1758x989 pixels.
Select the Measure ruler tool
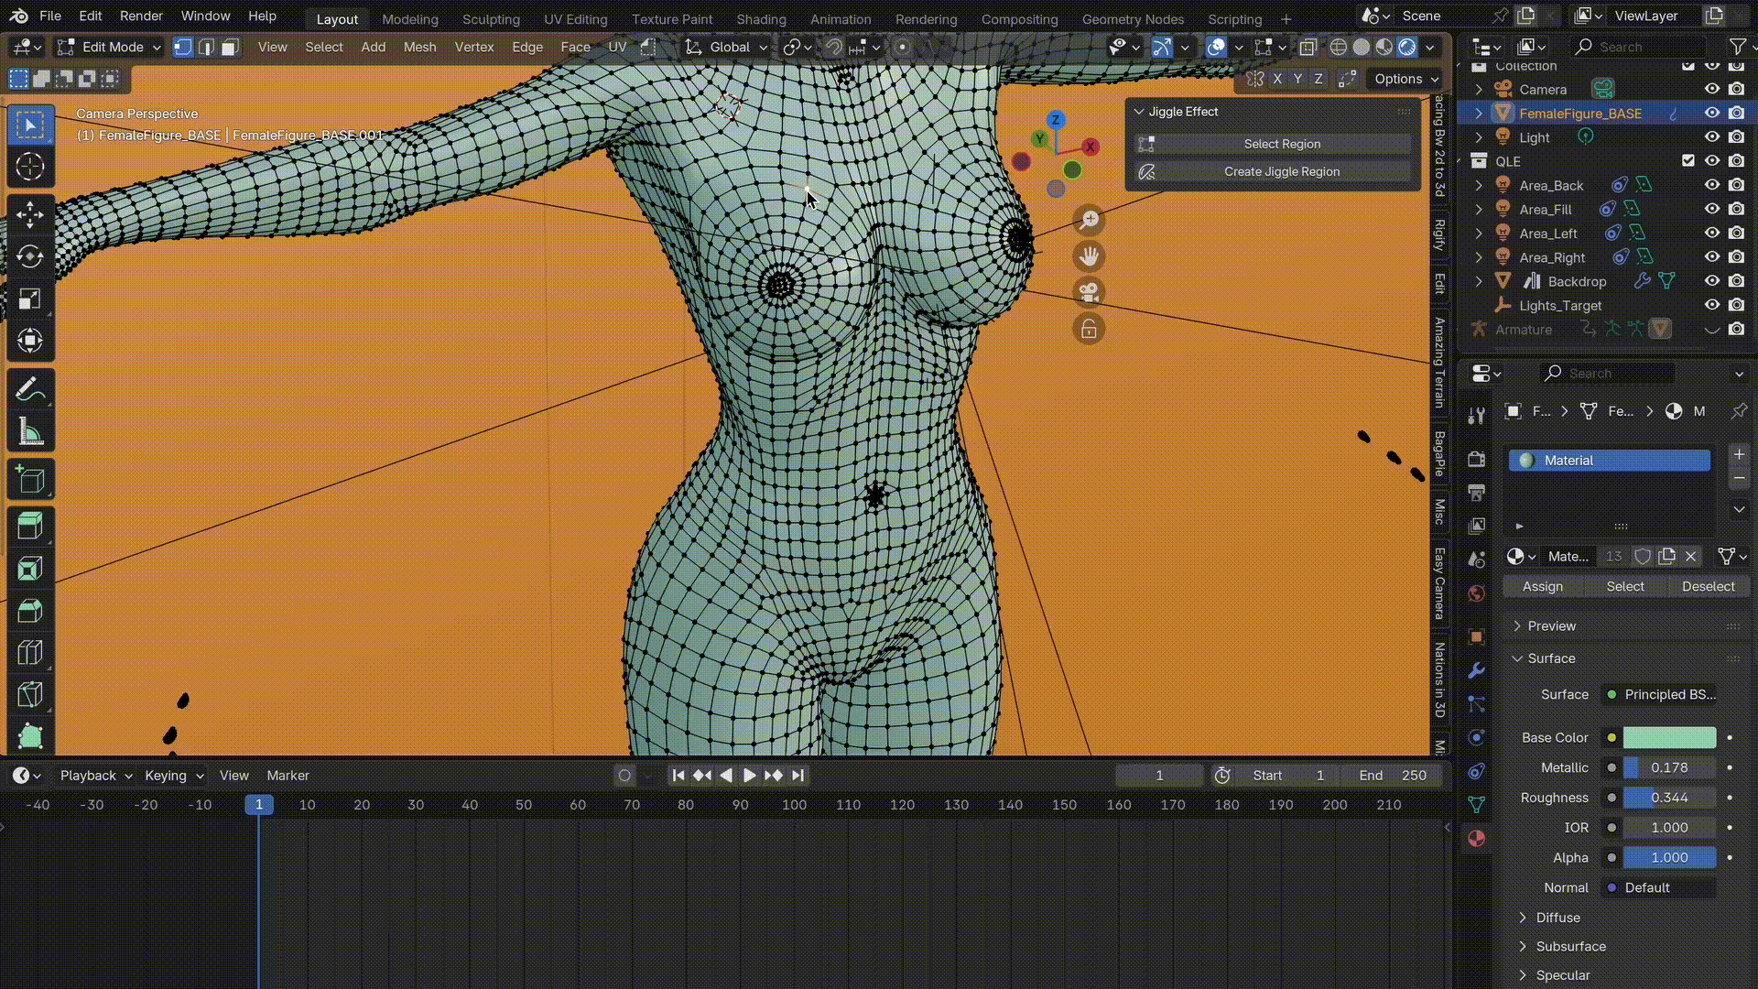[29, 432]
